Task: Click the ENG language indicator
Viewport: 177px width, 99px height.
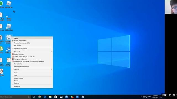Action: [x=150, y=97]
